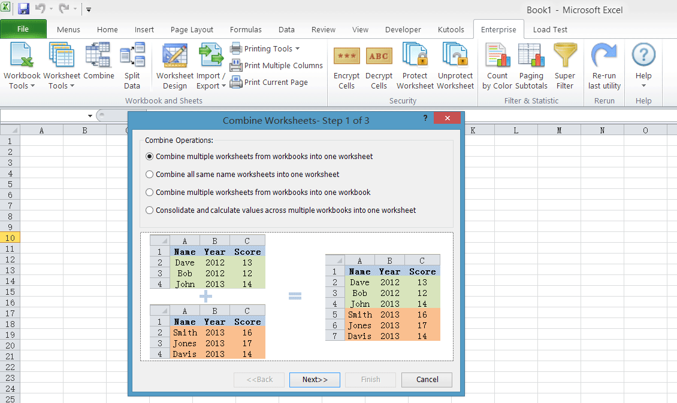Switch to Insert tab
Image resolution: width=677 pixels, height=403 pixels.
144,30
